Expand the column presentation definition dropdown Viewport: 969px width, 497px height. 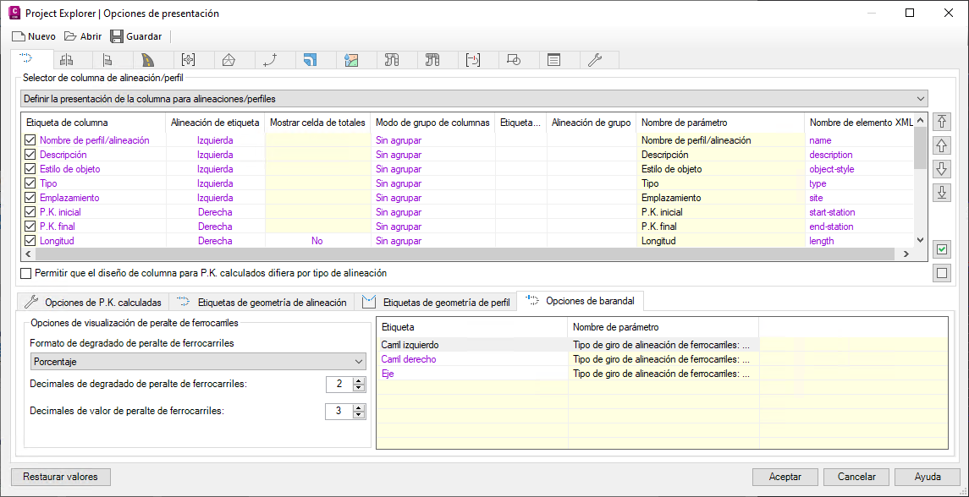(920, 99)
